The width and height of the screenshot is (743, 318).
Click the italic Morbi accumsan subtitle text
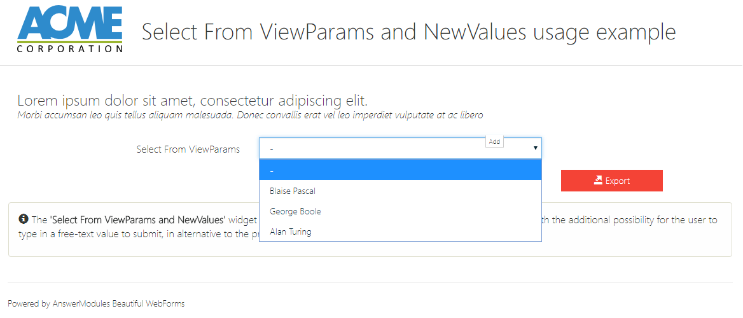click(x=250, y=115)
